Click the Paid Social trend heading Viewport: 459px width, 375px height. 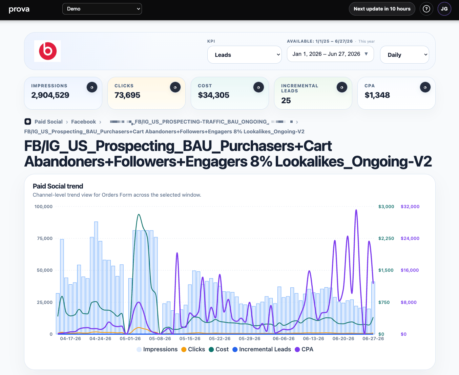tap(58, 186)
